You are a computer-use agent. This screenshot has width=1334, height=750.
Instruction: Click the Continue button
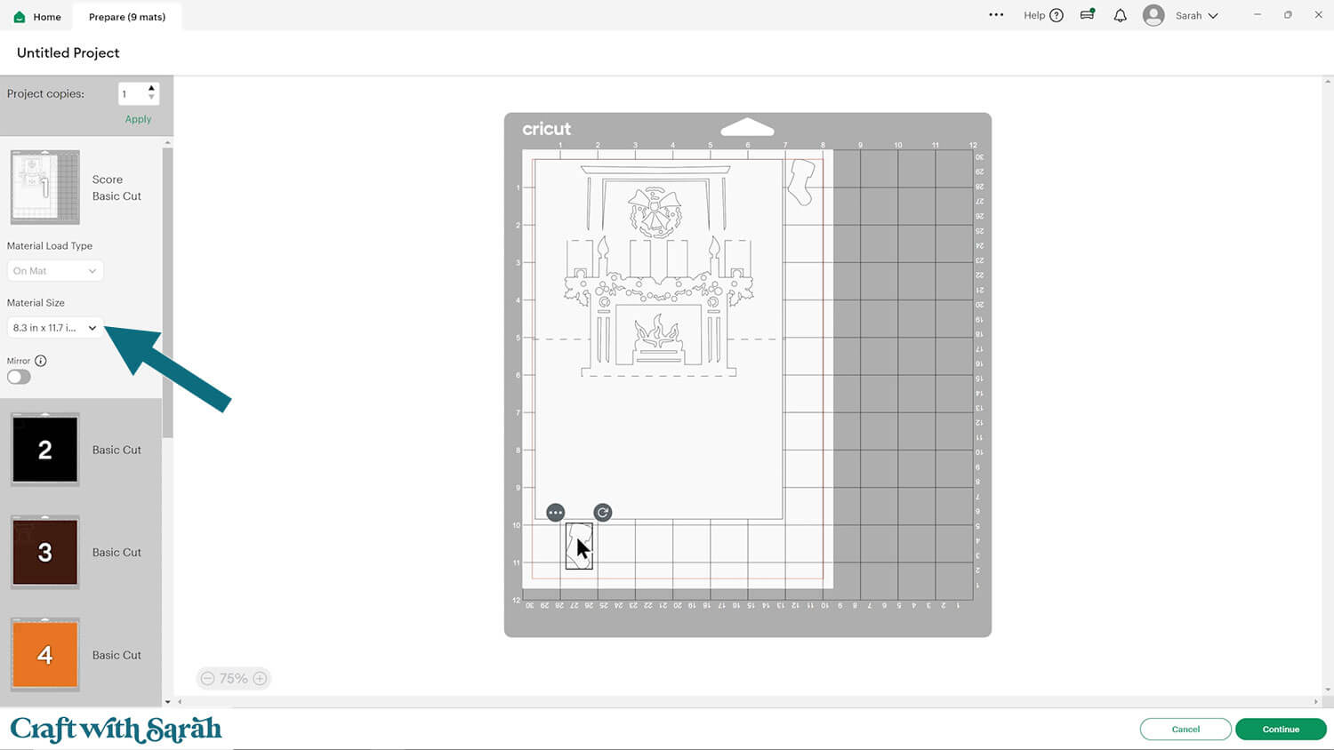(1281, 729)
